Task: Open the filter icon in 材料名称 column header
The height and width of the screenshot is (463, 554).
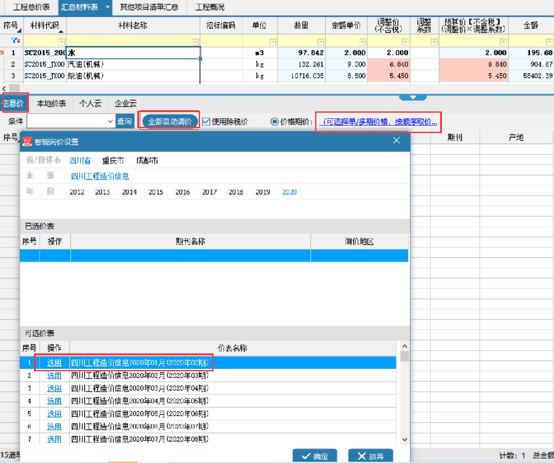Action: pos(196,41)
